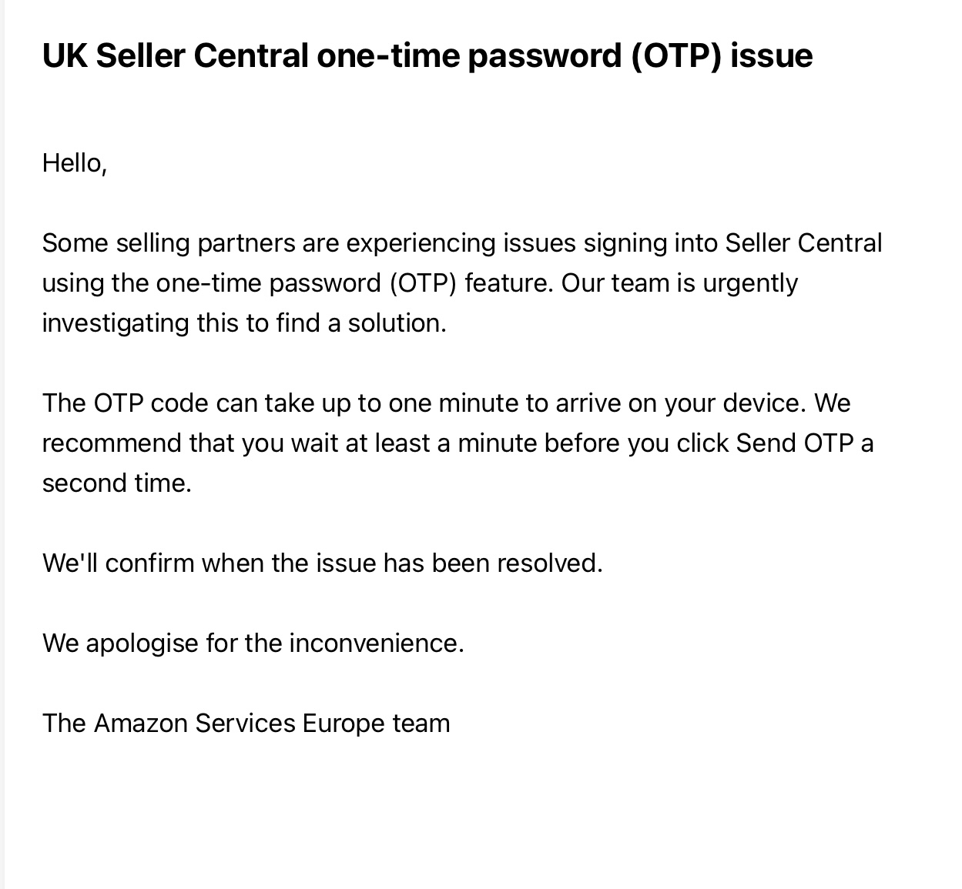
Task: Click the grey left border strip
Action: pyautogui.click(x=2, y=444)
